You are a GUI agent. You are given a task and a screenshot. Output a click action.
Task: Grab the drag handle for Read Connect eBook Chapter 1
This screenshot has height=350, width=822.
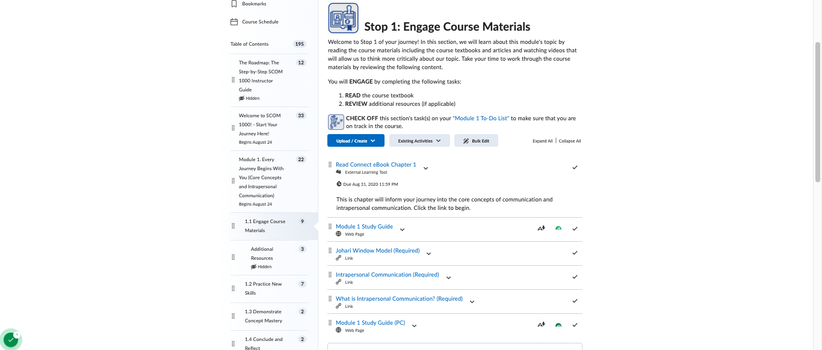pyautogui.click(x=330, y=165)
